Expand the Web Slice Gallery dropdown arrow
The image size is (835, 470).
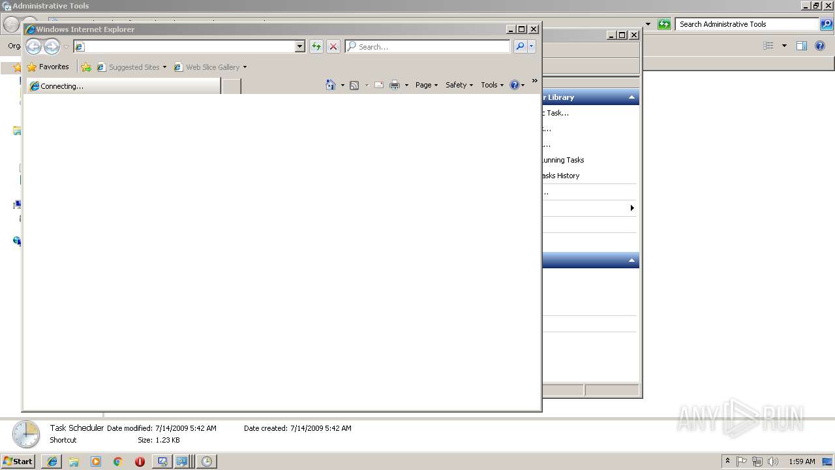click(x=245, y=67)
